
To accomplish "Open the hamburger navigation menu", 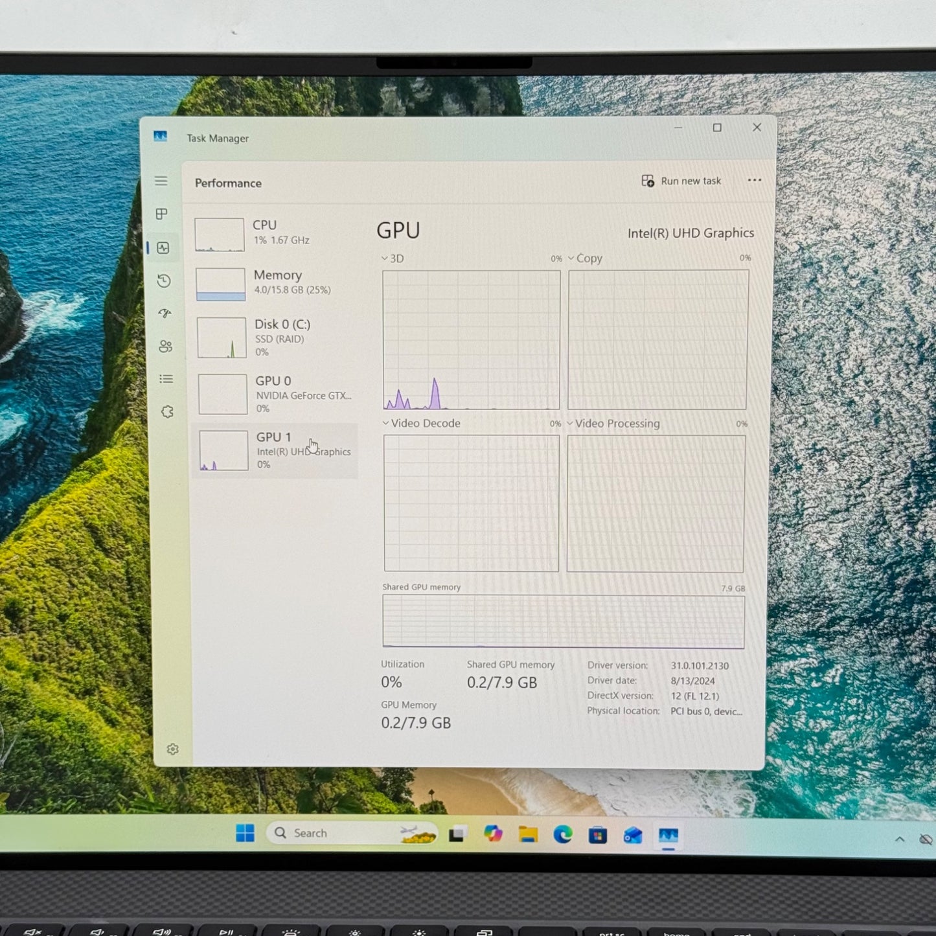I will [x=161, y=181].
